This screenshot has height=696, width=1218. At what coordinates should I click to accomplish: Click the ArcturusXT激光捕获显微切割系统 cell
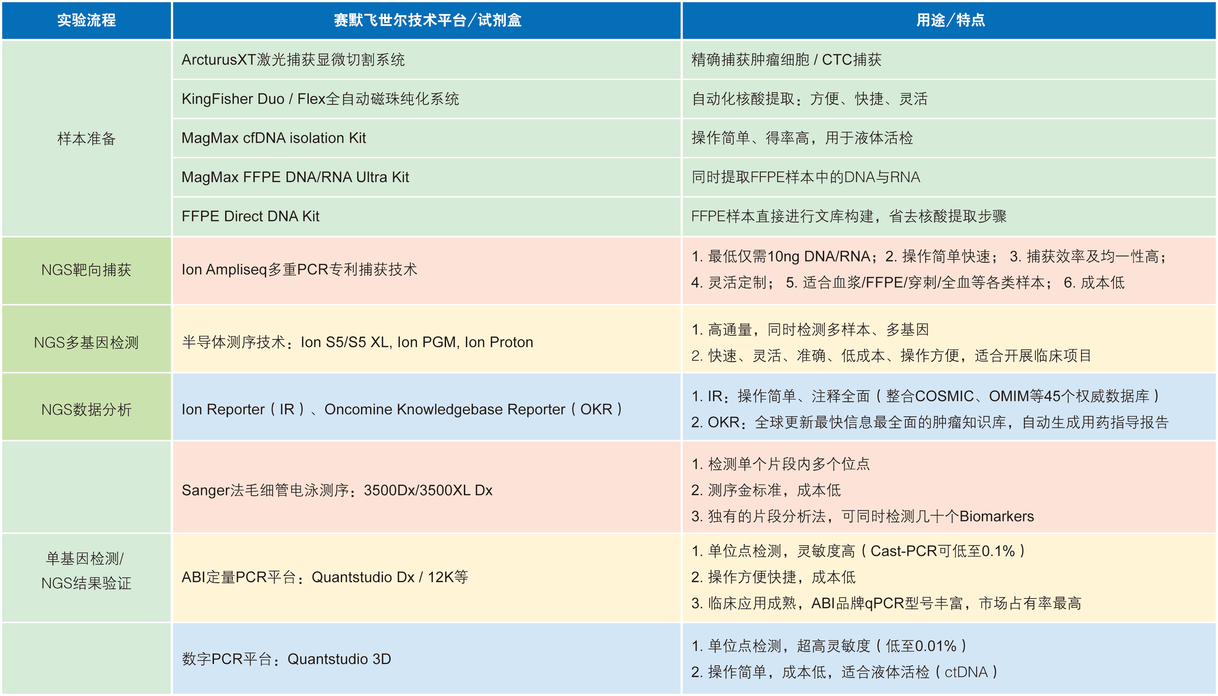[427, 60]
